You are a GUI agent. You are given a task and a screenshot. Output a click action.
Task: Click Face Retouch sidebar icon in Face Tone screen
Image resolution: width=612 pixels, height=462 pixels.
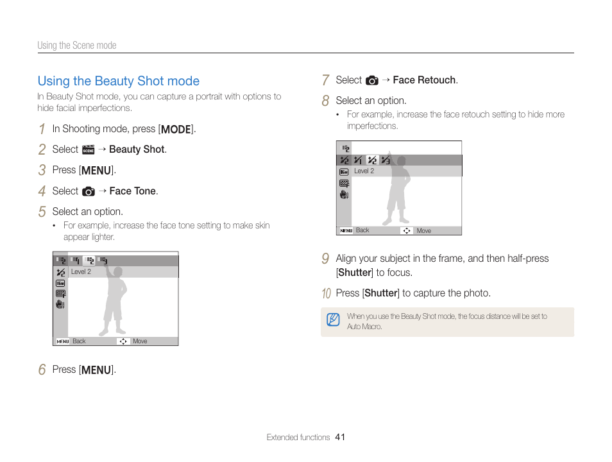60,272
